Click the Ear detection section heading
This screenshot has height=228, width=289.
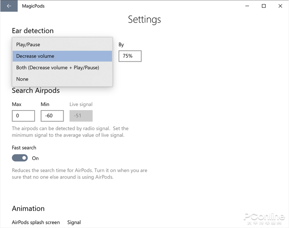[x=33, y=31]
